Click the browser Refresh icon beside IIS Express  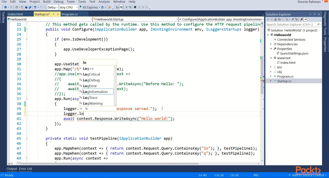pos(102,7)
